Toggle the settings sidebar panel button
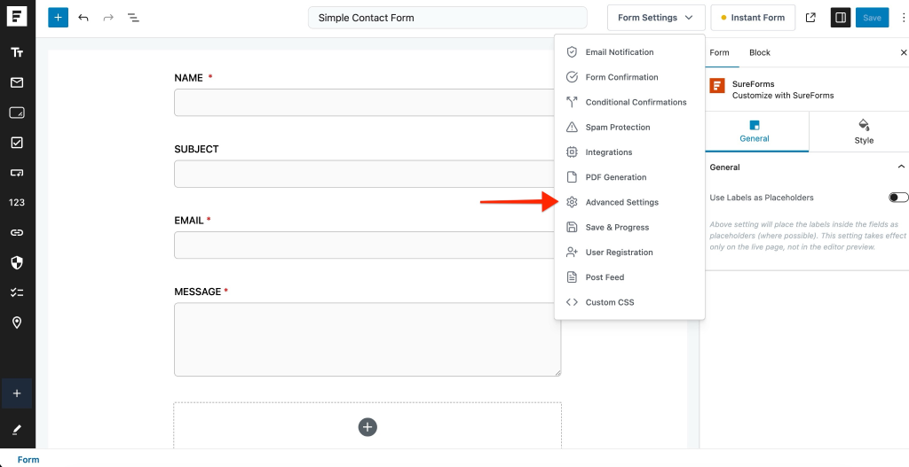The height and width of the screenshot is (467, 909). [840, 18]
